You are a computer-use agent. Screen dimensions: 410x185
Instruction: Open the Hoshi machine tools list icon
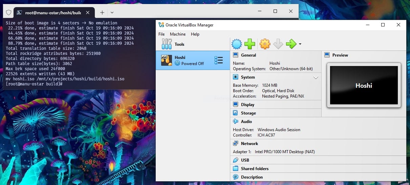click(x=219, y=60)
